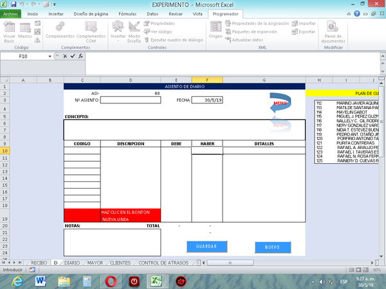Click the CONCEPTO text area

pyautogui.click(x=185, y=130)
